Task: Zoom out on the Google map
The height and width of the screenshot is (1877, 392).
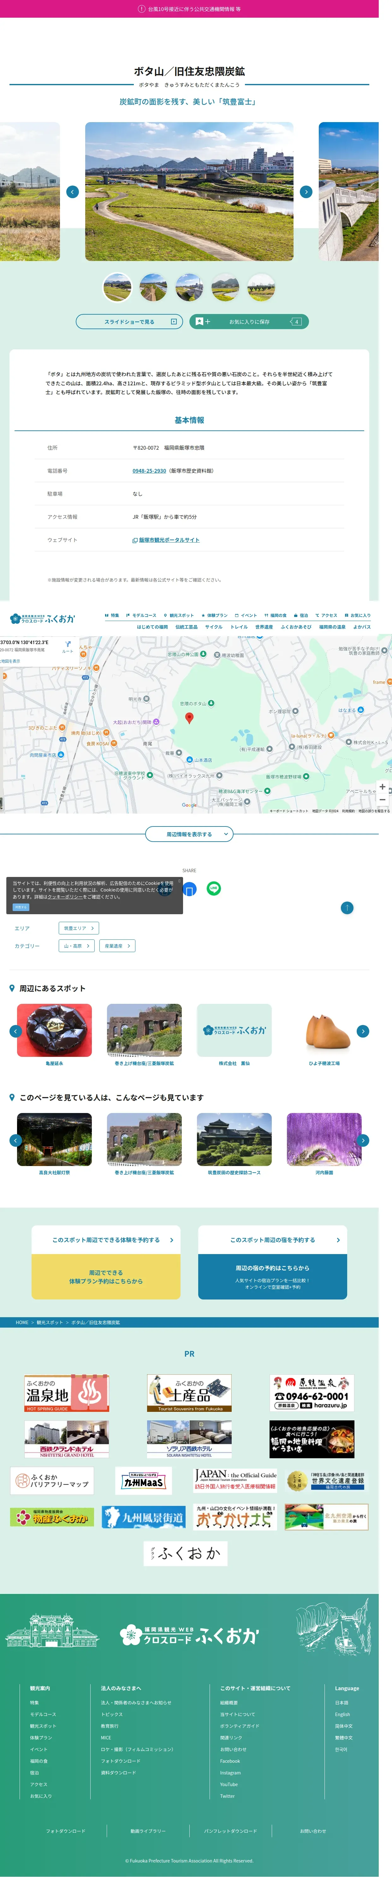Action: [x=383, y=800]
